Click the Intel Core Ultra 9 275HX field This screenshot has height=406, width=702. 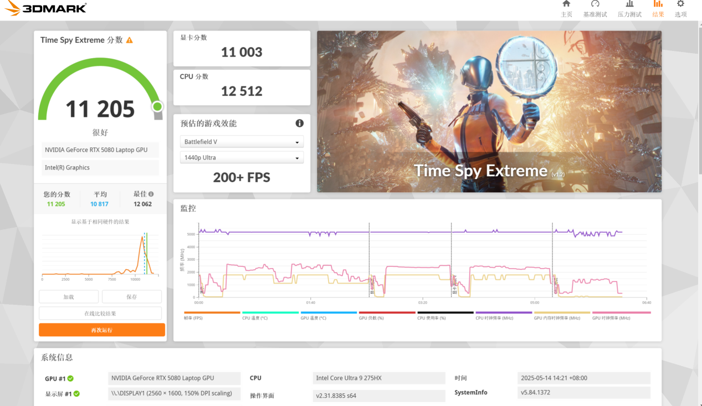[x=379, y=378]
